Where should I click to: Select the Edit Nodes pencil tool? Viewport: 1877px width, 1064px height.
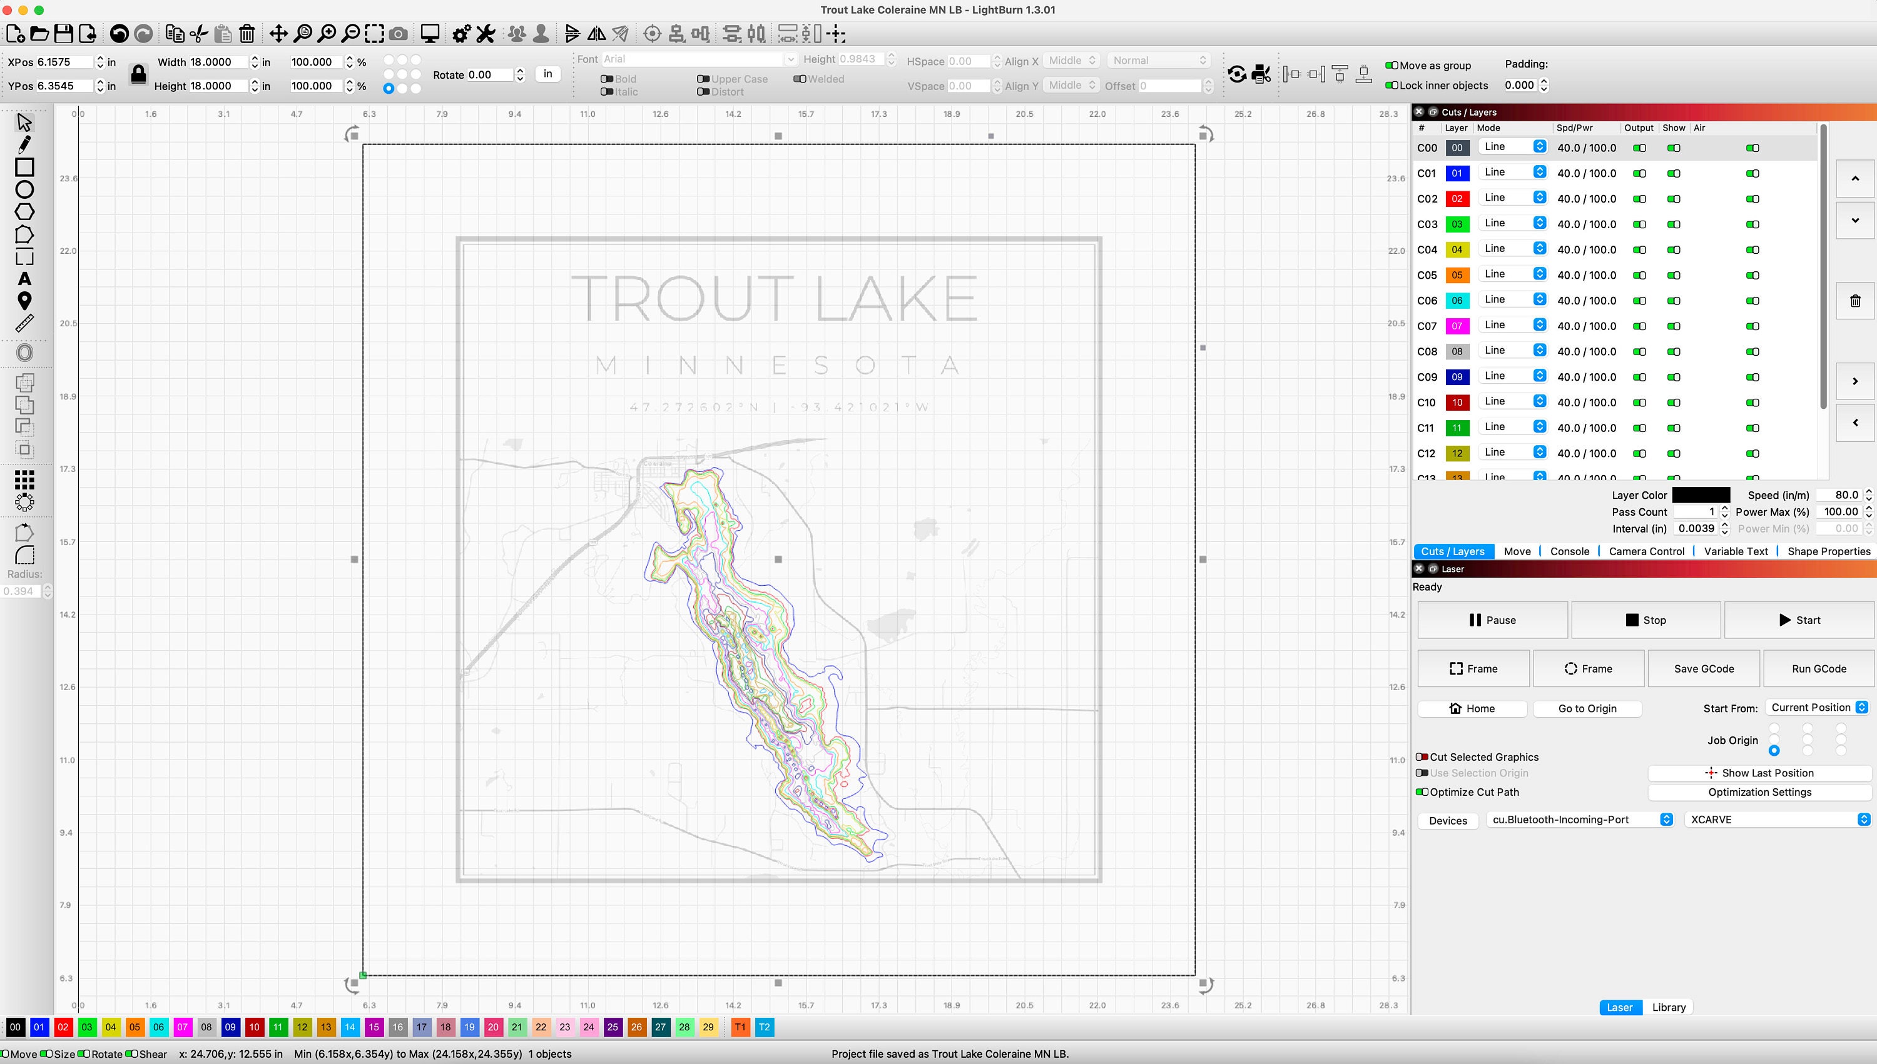25,144
